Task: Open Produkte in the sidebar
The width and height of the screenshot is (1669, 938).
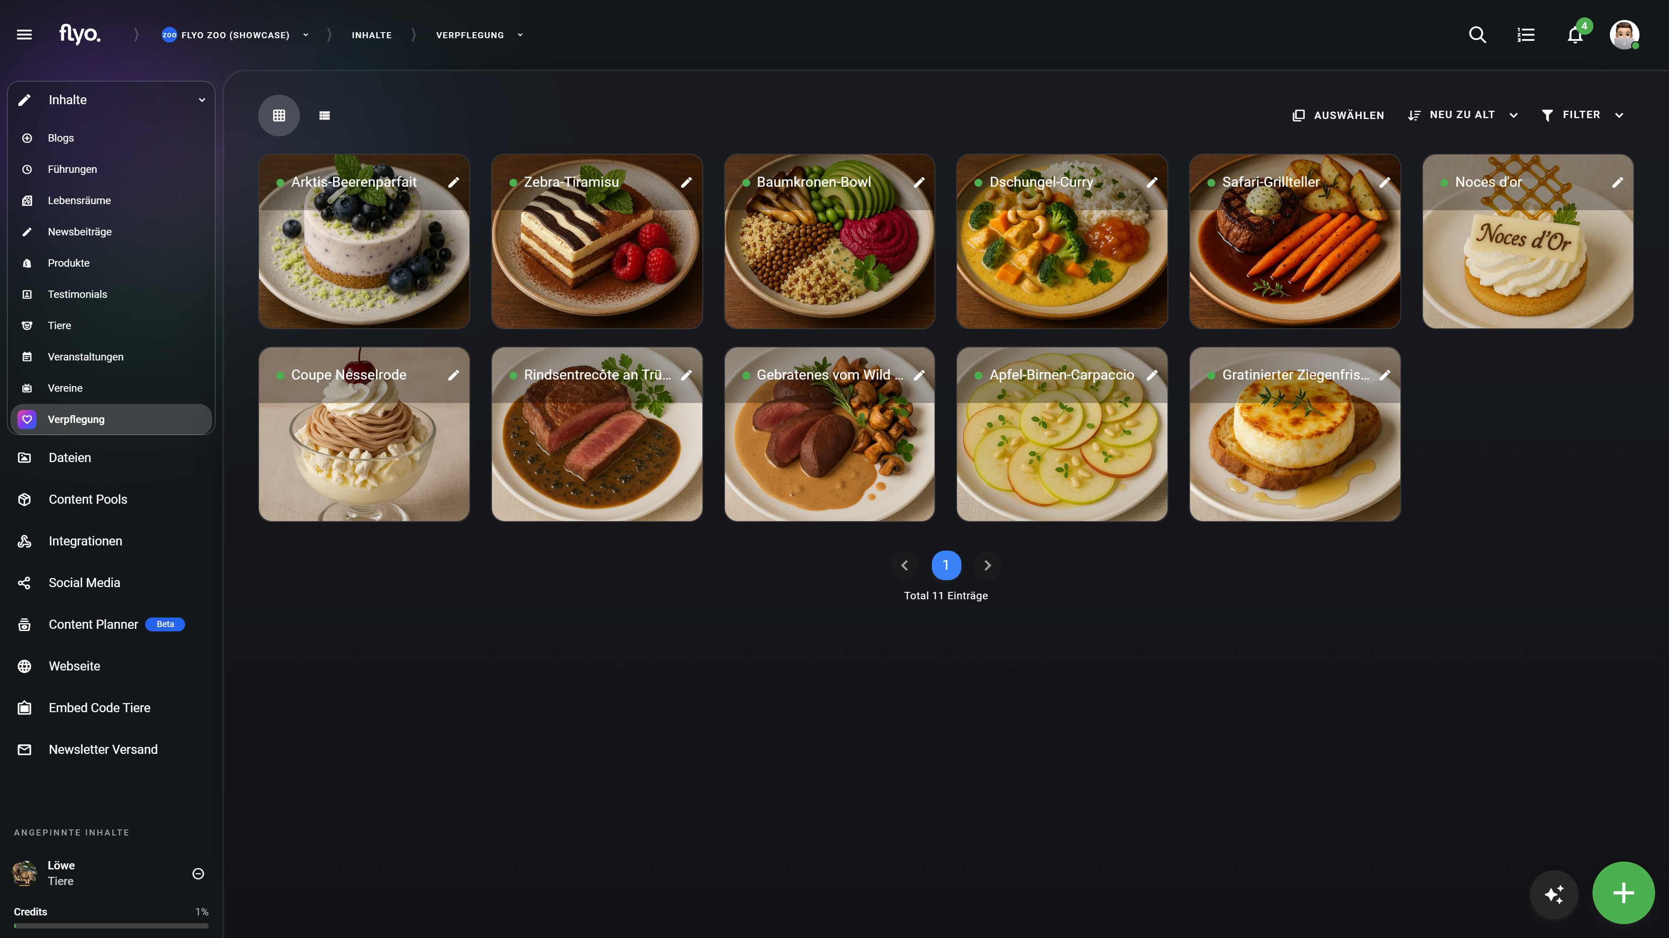Action: click(x=111, y=263)
